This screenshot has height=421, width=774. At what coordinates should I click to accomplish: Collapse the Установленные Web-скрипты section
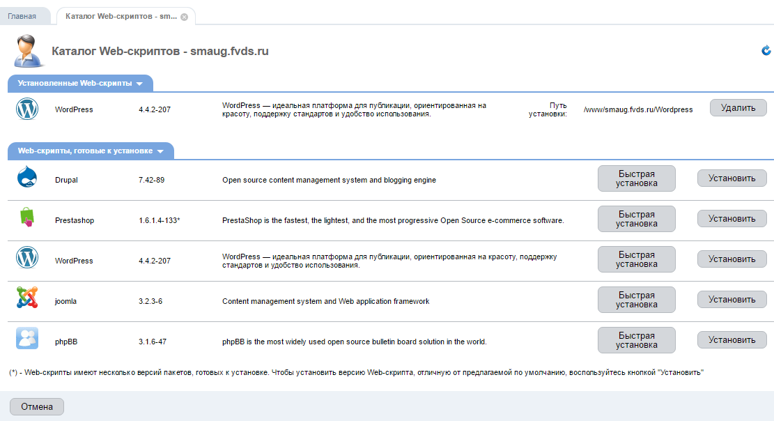click(80, 83)
